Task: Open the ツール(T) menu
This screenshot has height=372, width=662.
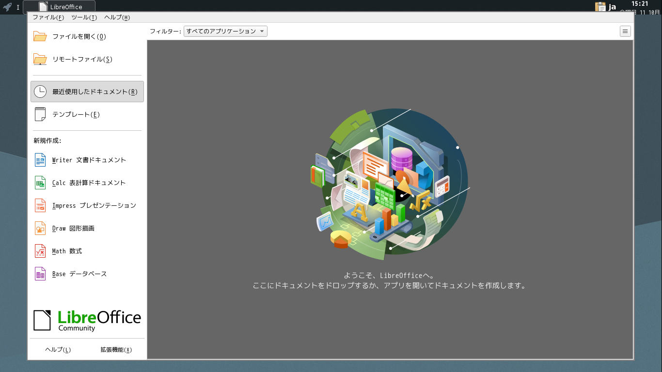Action: [x=84, y=17]
